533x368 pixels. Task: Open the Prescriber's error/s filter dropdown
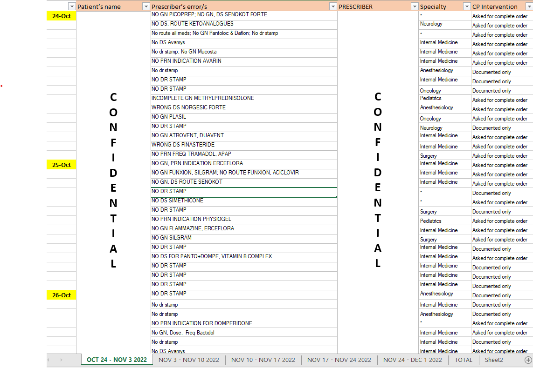(x=333, y=7)
